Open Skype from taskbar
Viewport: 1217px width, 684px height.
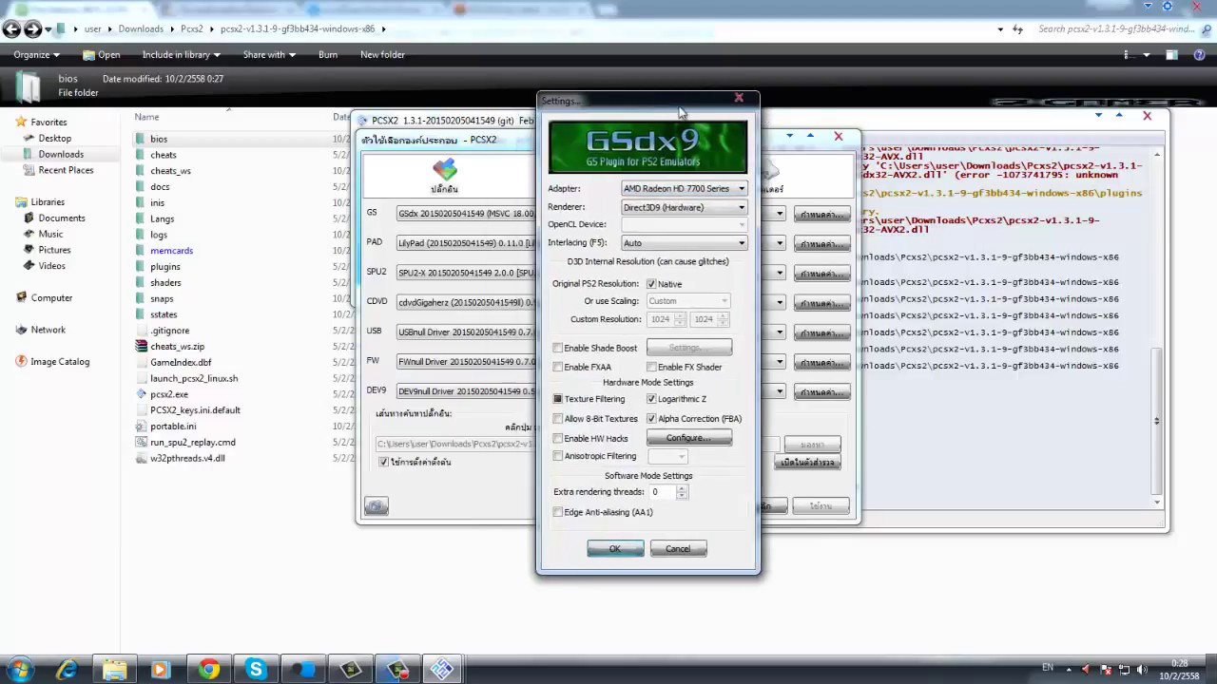[256, 670]
